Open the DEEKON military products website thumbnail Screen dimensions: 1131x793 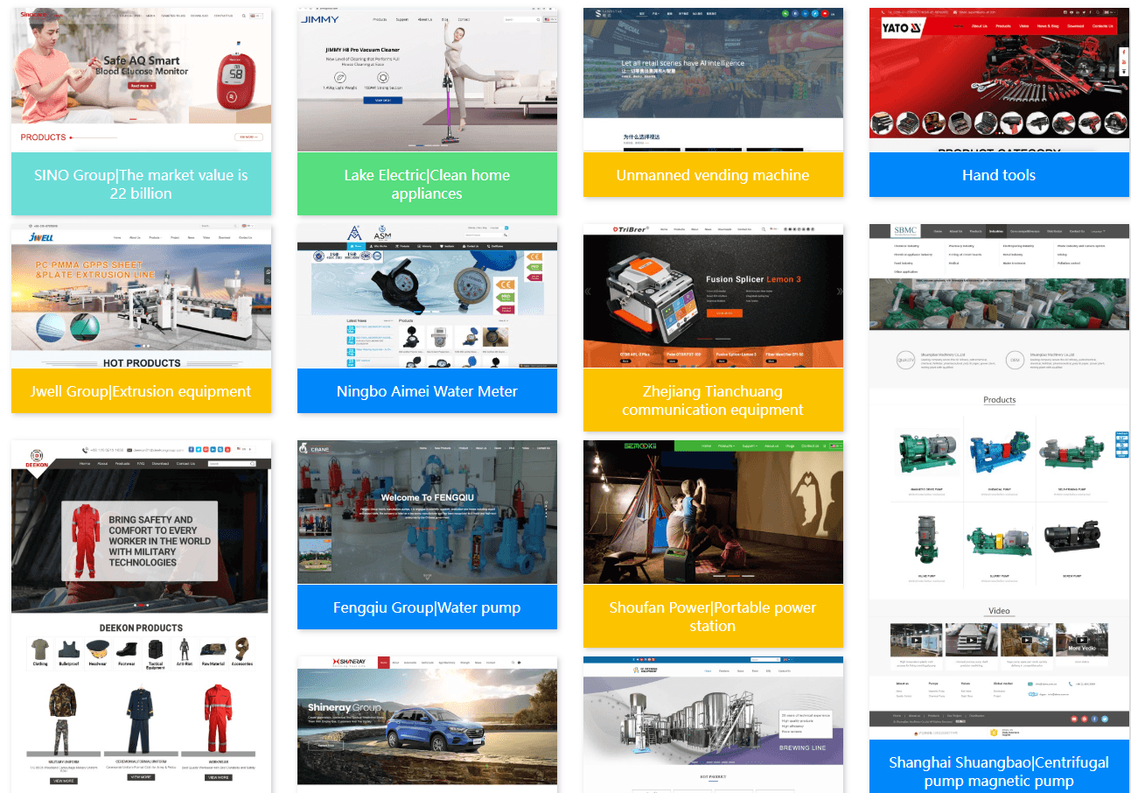[141, 617]
